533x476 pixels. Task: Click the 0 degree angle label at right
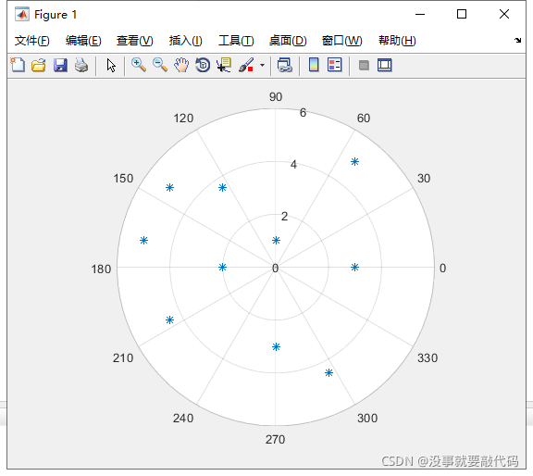tap(442, 269)
